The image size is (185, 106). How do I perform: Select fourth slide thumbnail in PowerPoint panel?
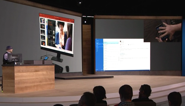(x=43, y=37)
